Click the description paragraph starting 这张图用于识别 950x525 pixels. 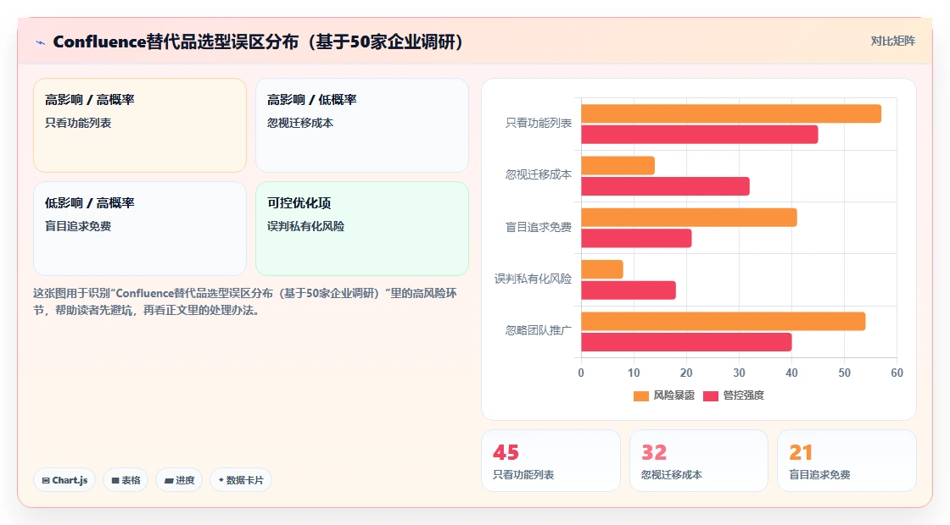tap(245, 301)
